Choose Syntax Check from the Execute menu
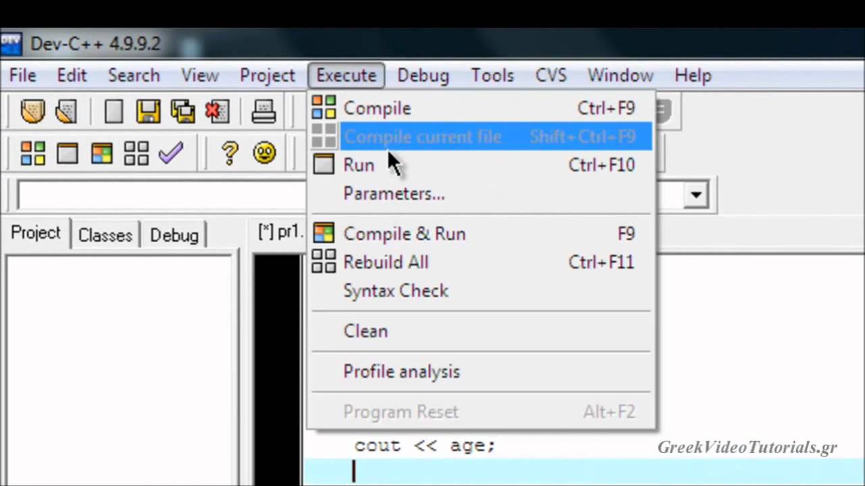Screen dimensions: 865x486 point(481,290)
